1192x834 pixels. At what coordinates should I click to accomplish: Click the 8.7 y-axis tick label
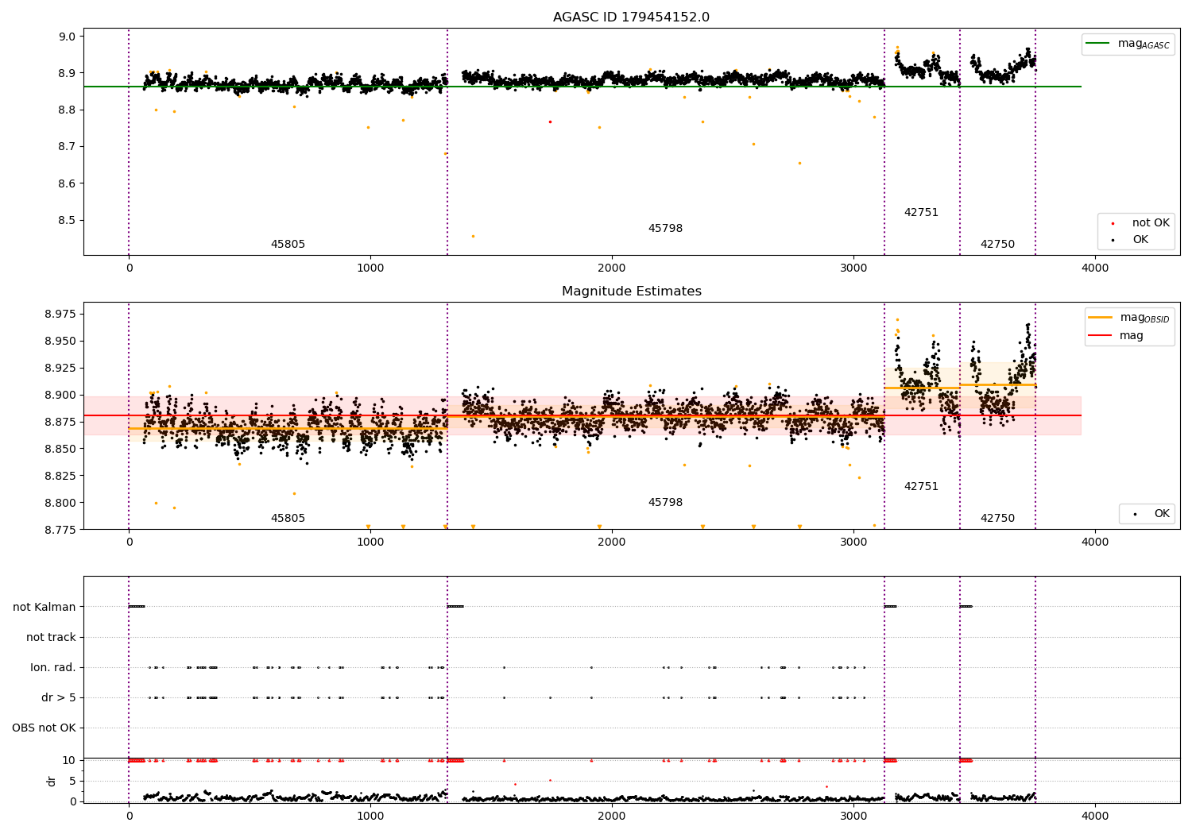point(67,147)
